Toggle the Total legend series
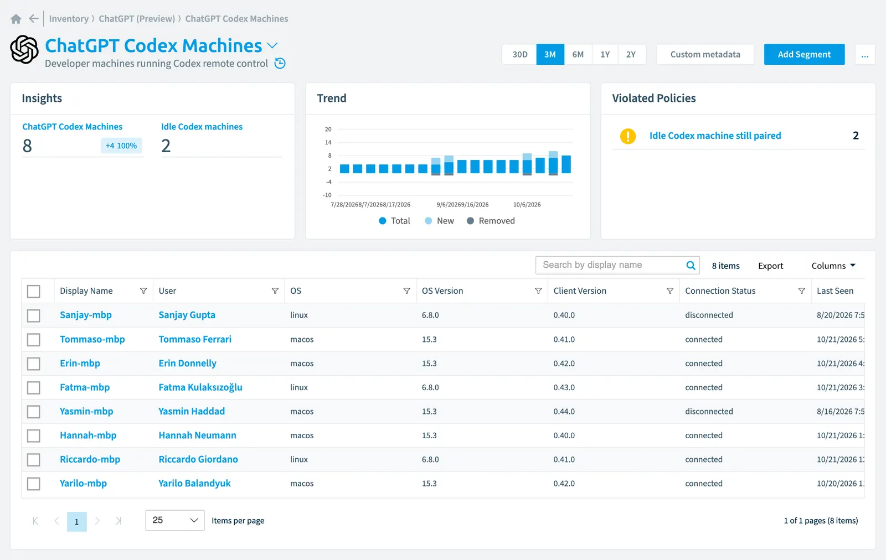The width and height of the screenshot is (886, 560). (x=394, y=221)
